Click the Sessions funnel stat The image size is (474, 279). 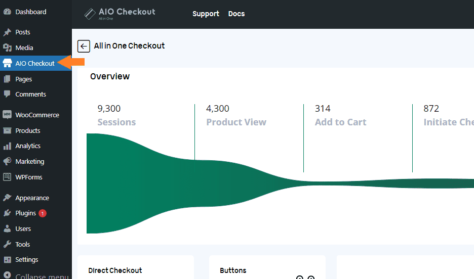(116, 115)
